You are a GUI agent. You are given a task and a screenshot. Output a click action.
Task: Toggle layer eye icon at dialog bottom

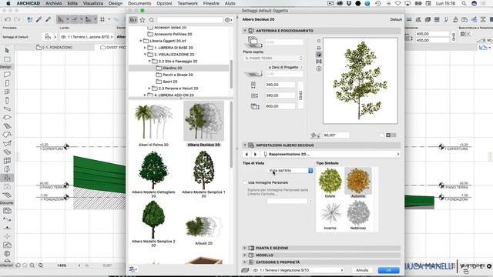tap(255, 270)
